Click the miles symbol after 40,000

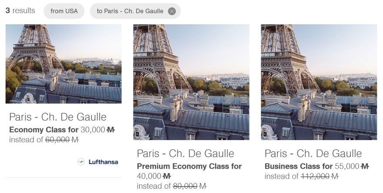pyautogui.click(x=167, y=176)
